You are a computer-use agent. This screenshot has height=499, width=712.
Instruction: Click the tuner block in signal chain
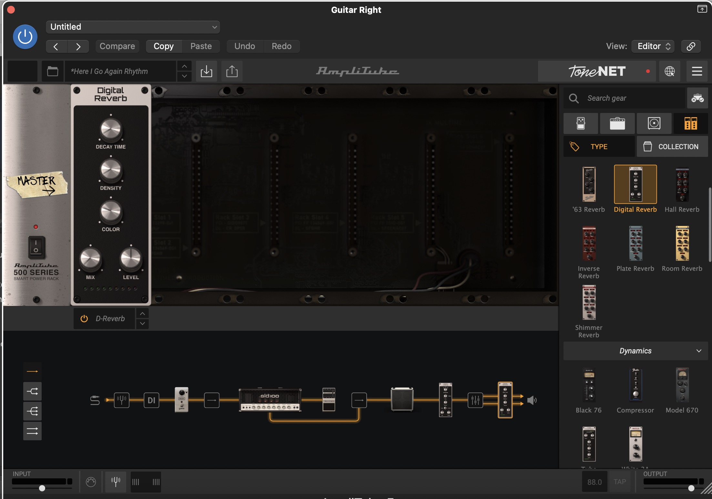point(122,400)
